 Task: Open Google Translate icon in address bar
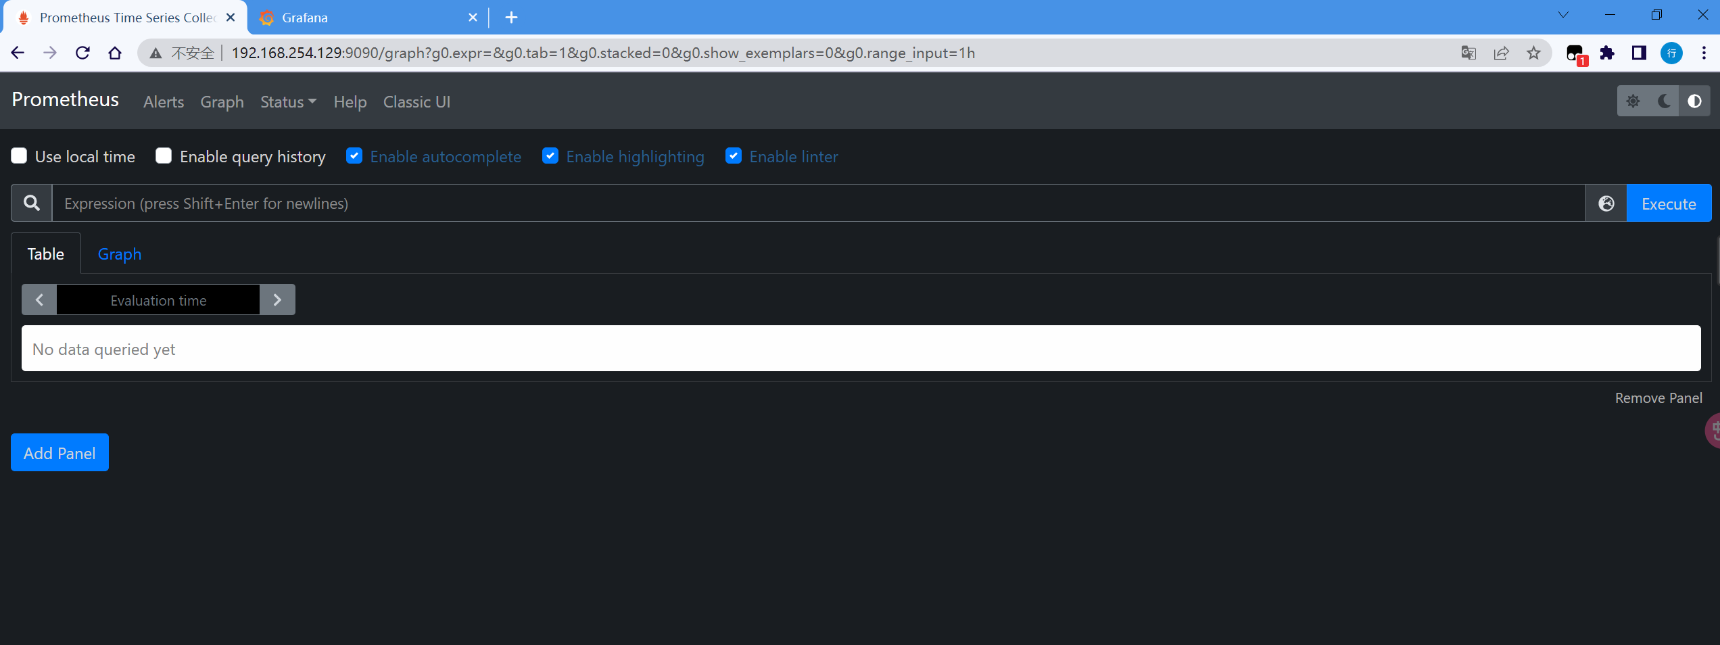[1468, 53]
